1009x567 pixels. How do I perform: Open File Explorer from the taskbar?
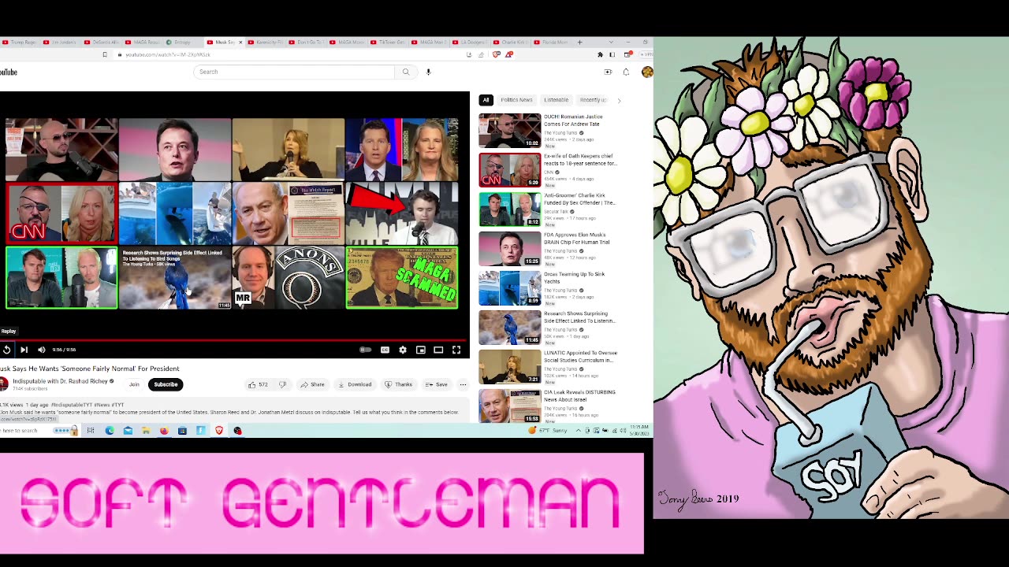tap(146, 431)
